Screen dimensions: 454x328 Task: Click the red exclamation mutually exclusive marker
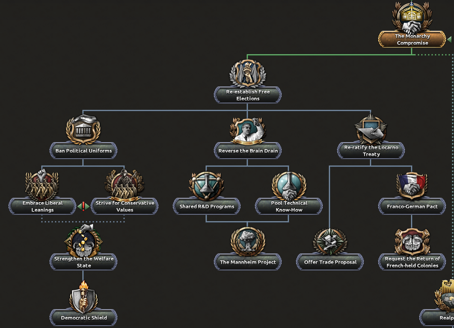[83, 206]
